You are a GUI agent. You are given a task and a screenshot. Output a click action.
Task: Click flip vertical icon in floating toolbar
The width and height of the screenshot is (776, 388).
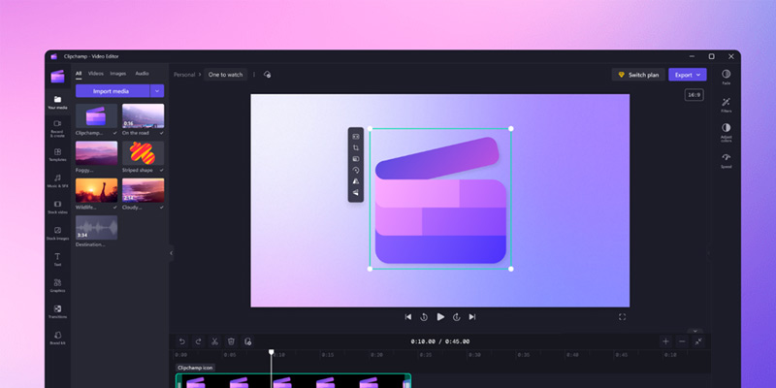(355, 192)
